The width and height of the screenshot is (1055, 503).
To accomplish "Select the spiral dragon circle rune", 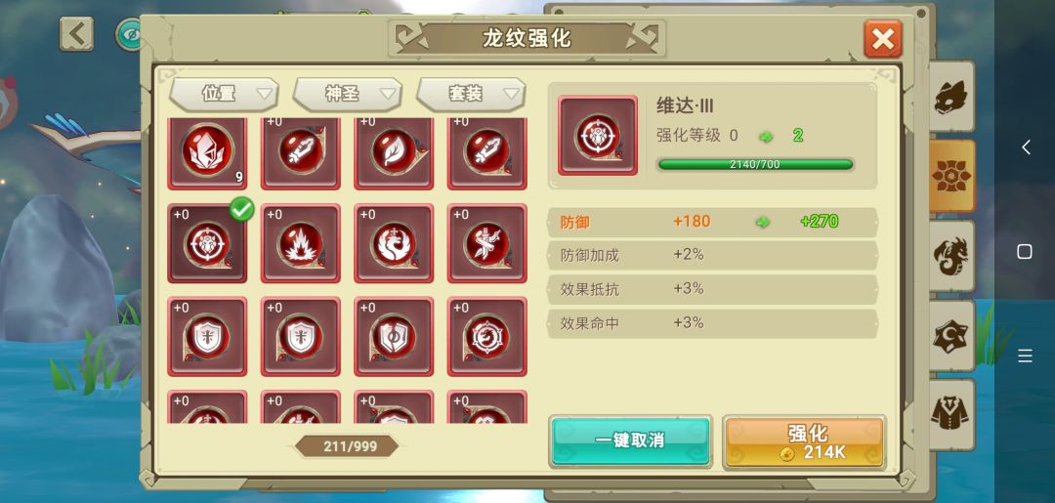I will pyautogui.click(x=487, y=336).
